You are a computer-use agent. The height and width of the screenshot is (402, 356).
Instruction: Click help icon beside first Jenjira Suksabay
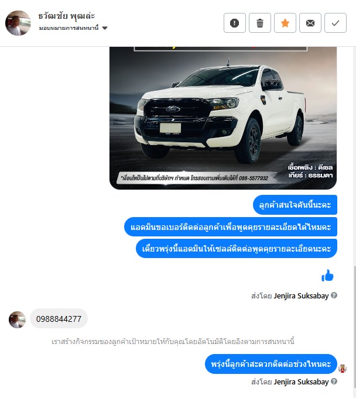[x=334, y=296]
